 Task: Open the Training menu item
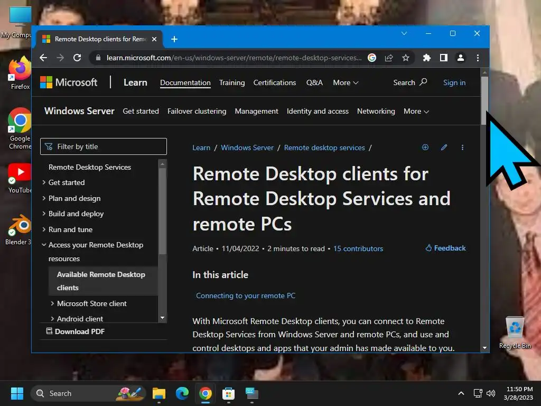coord(232,82)
